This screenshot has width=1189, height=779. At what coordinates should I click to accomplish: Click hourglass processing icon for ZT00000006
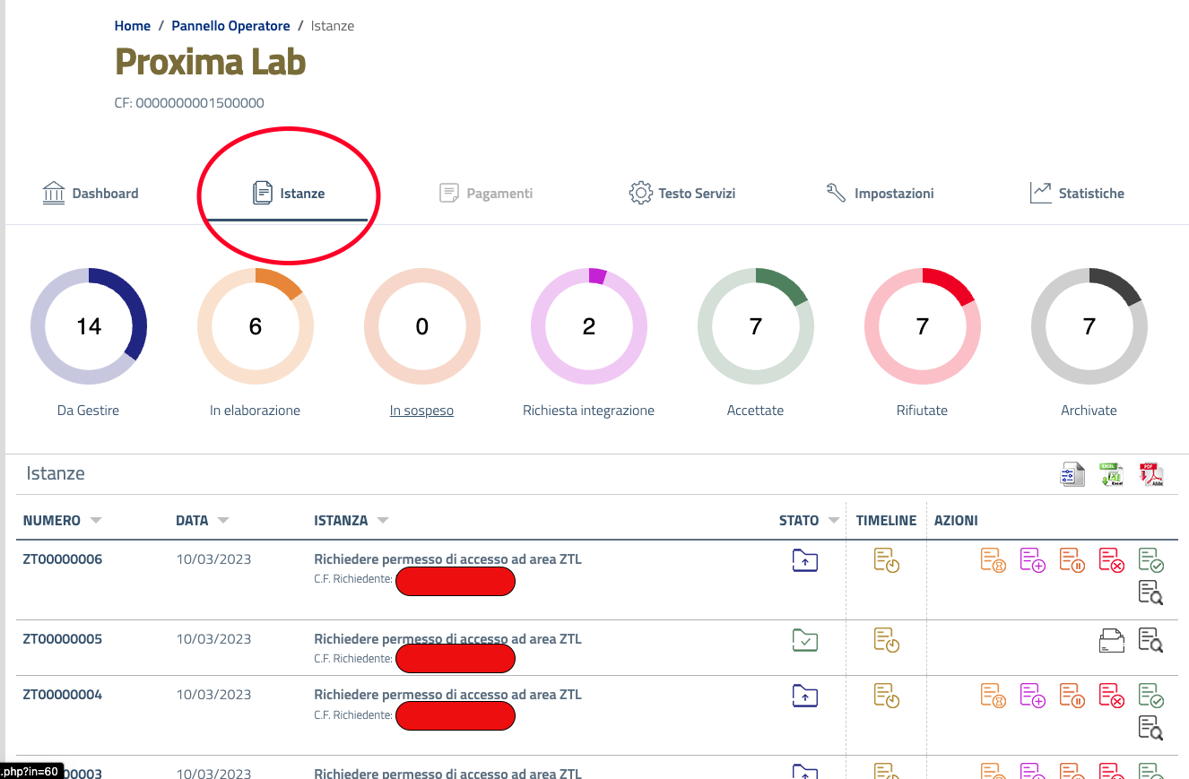tap(994, 561)
